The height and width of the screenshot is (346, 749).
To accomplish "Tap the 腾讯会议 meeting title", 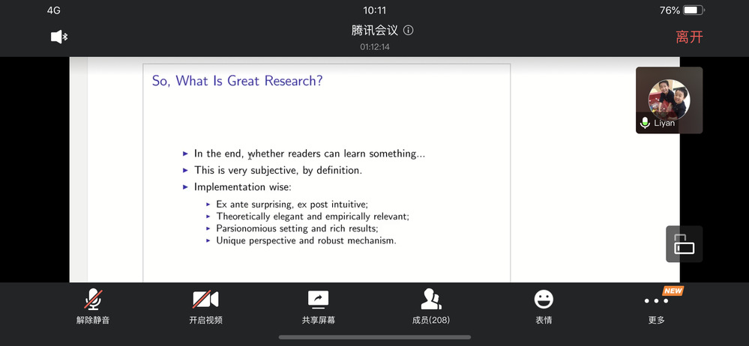I will [376, 31].
